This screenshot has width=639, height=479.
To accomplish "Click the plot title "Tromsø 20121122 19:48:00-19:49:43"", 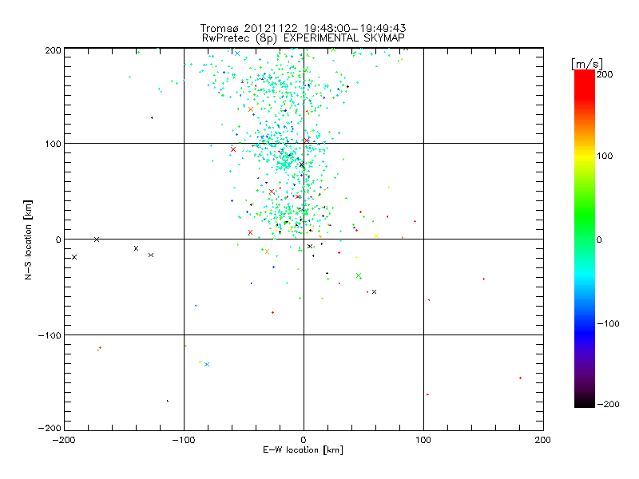I will click(x=303, y=28).
